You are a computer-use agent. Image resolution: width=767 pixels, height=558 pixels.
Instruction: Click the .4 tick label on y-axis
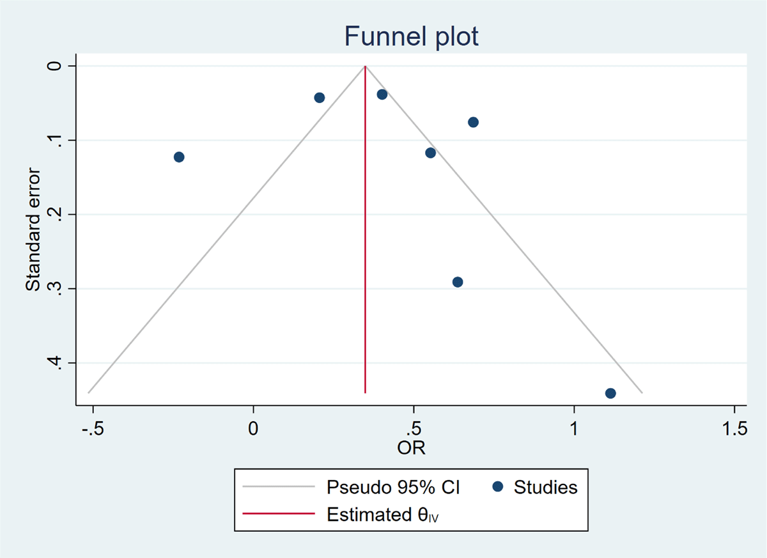58,363
